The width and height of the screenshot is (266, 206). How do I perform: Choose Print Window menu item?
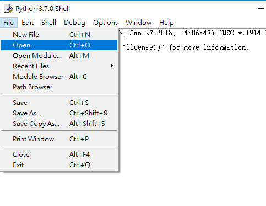pos(59,139)
